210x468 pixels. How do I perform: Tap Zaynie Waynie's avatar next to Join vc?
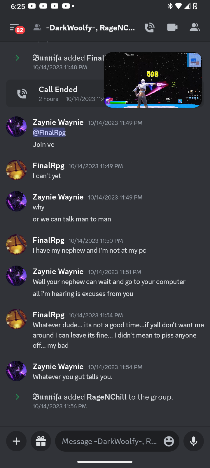(x=16, y=127)
